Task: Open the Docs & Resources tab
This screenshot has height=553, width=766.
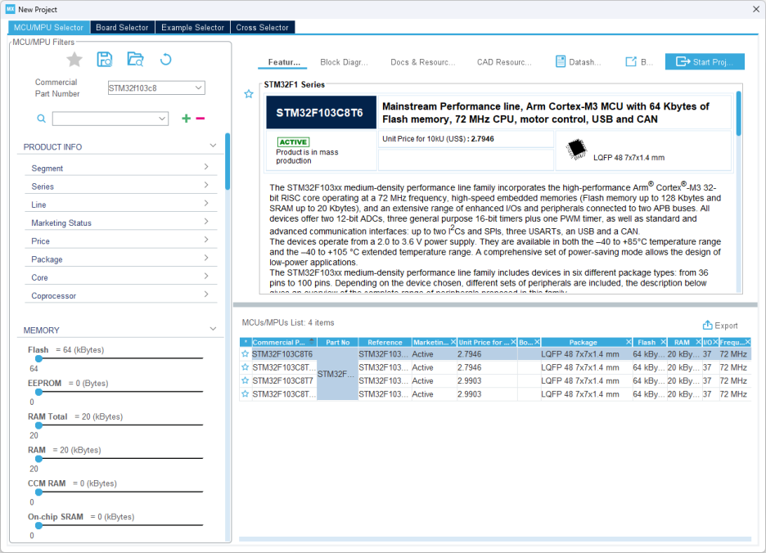Action: click(x=422, y=62)
